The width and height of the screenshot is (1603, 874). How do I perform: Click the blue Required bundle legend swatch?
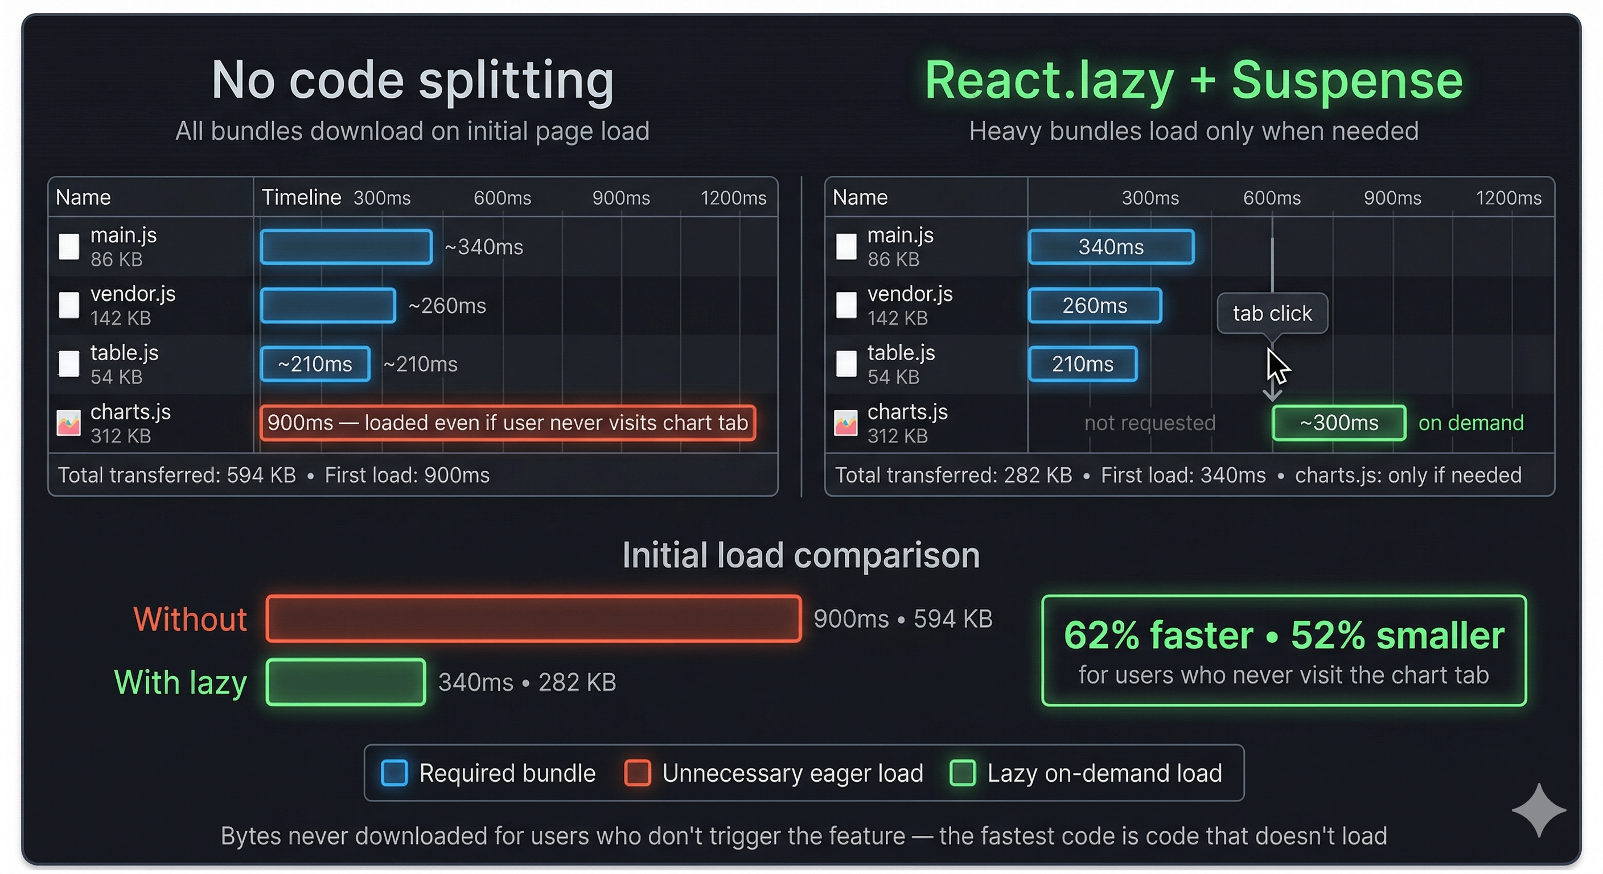pos(394,773)
